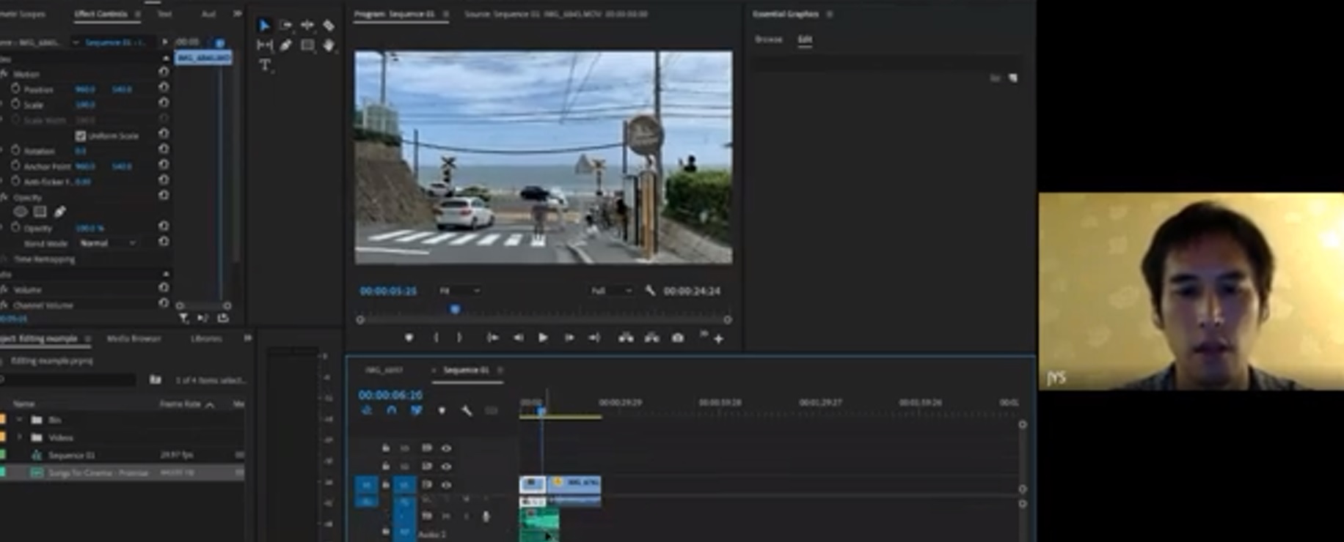The height and width of the screenshot is (542, 1344).
Task: Open the Blend Mode Normal dropdown
Action: click(x=108, y=243)
